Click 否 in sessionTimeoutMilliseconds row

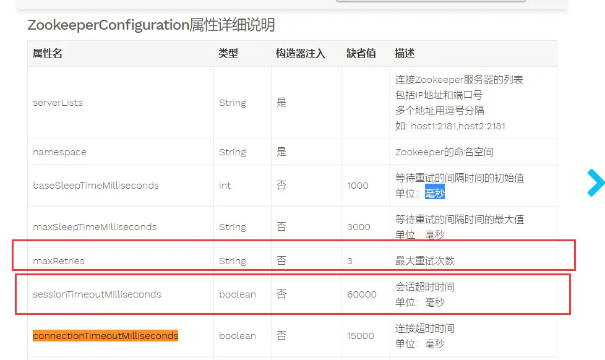click(x=281, y=294)
